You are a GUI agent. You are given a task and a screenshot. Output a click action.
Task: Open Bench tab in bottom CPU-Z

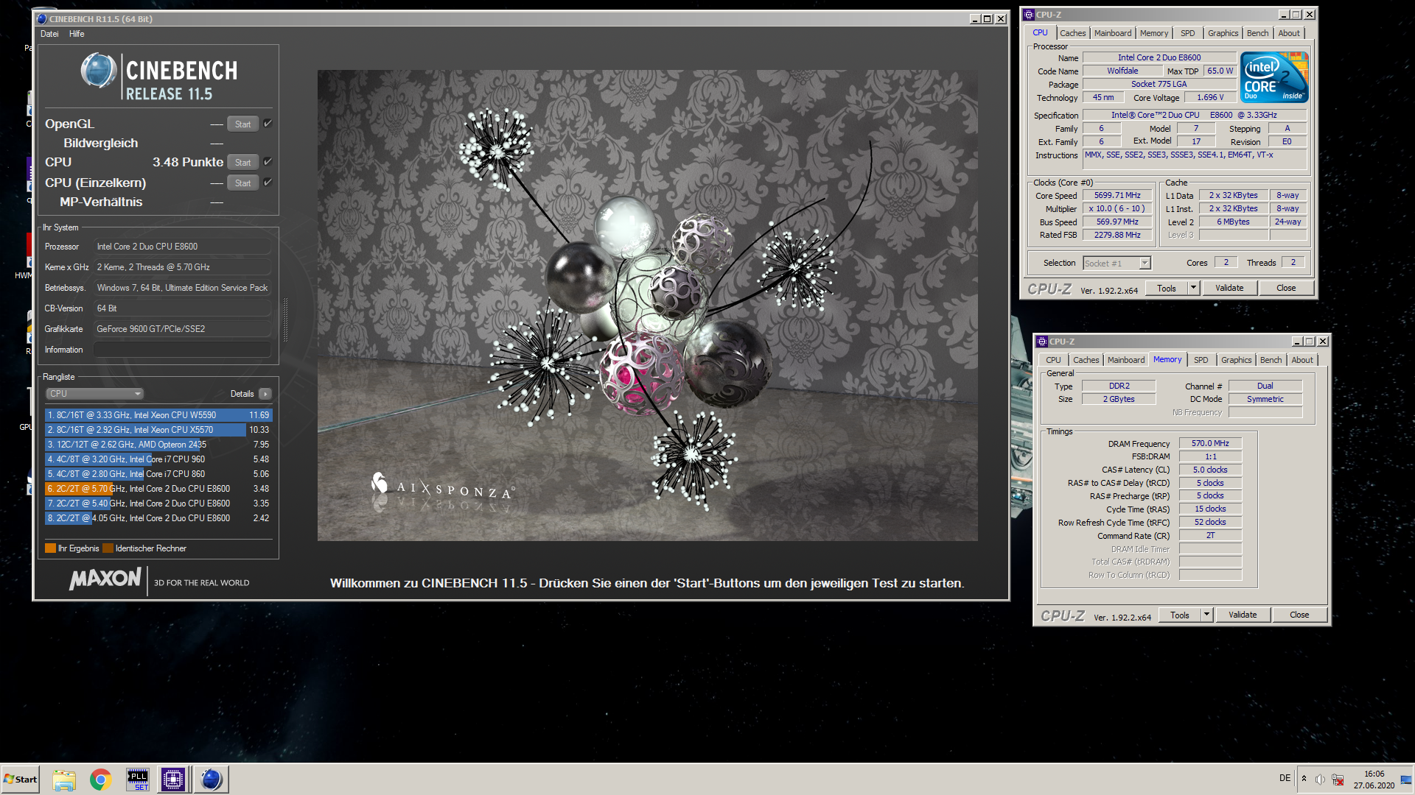pos(1271,360)
